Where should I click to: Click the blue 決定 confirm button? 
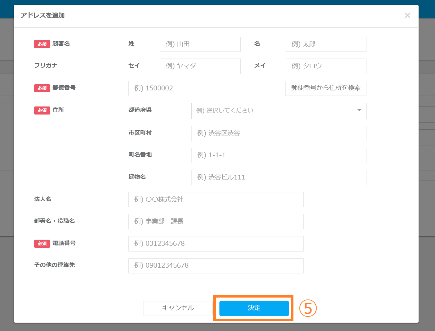pyautogui.click(x=254, y=308)
